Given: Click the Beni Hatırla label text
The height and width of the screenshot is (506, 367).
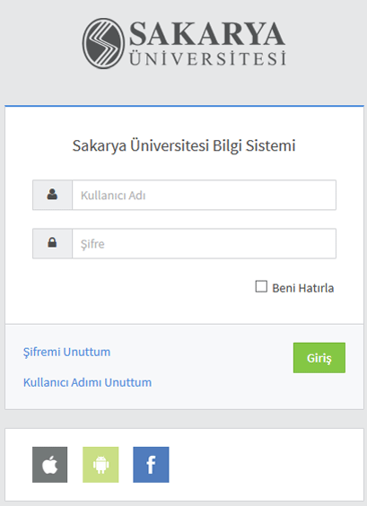Looking at the screenshot, I should 302,288.
